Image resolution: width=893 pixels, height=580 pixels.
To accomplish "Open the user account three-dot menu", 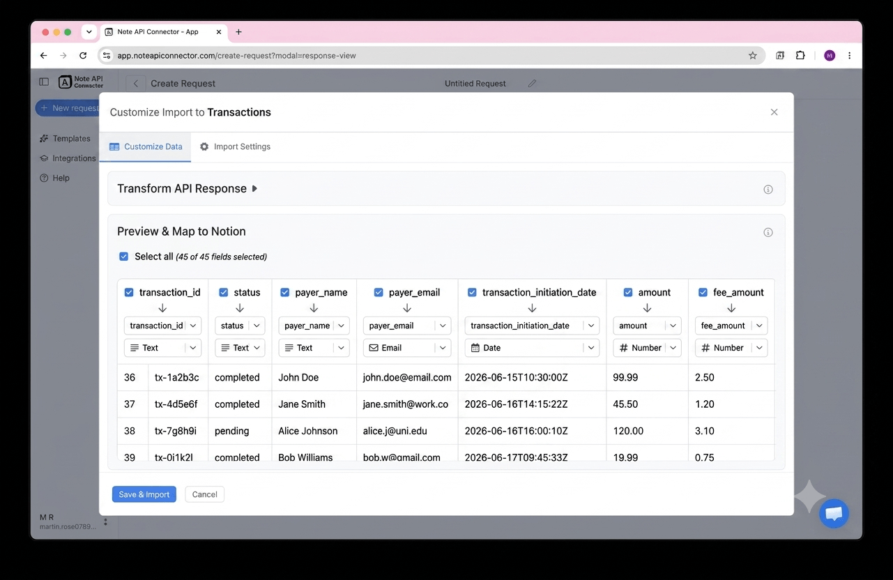I will [x=106, y=521].
